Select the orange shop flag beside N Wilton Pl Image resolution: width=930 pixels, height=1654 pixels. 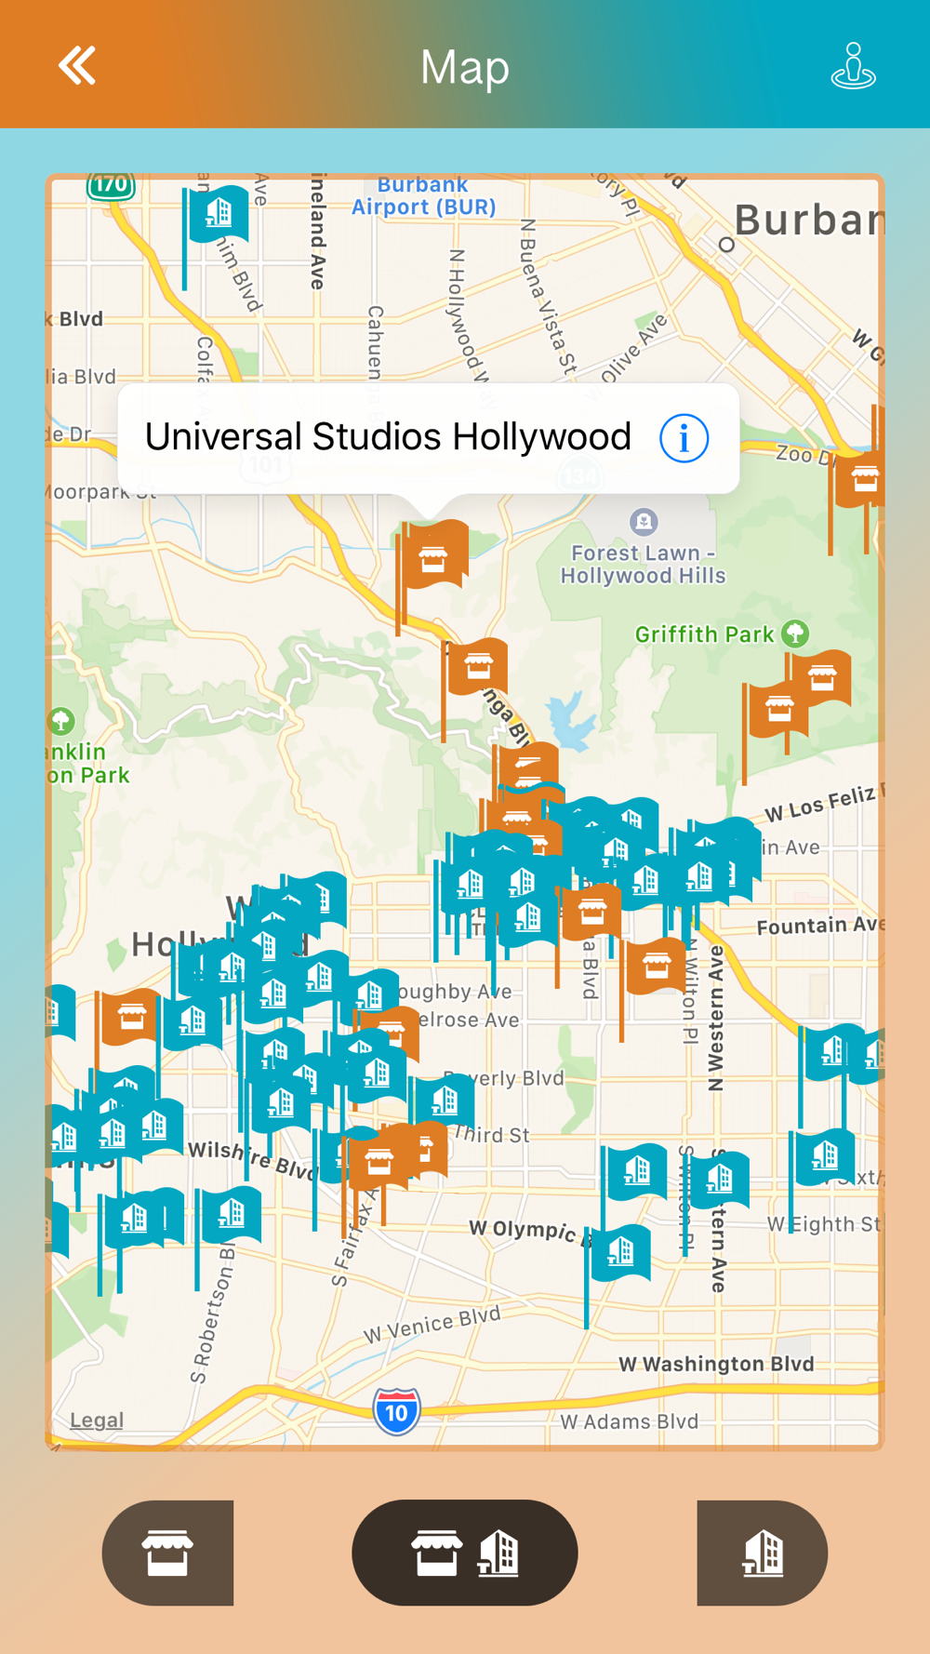pyautogui.click(x=656, y=967)
